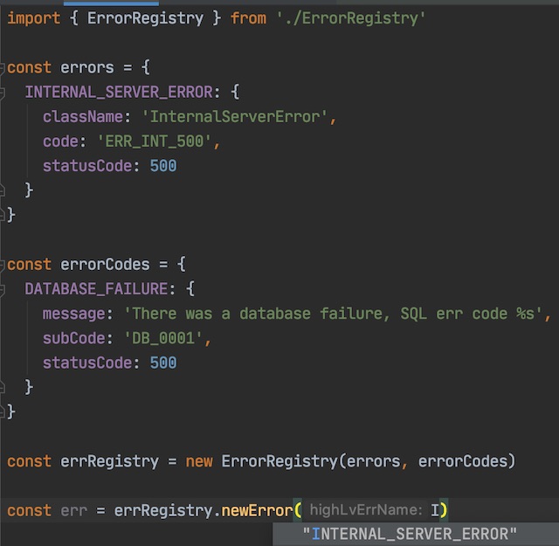Click the INTERNAL_SERVER_ERROR key in errors
The width and height of the screenshot is (559, 546).
tap(119, 92)
